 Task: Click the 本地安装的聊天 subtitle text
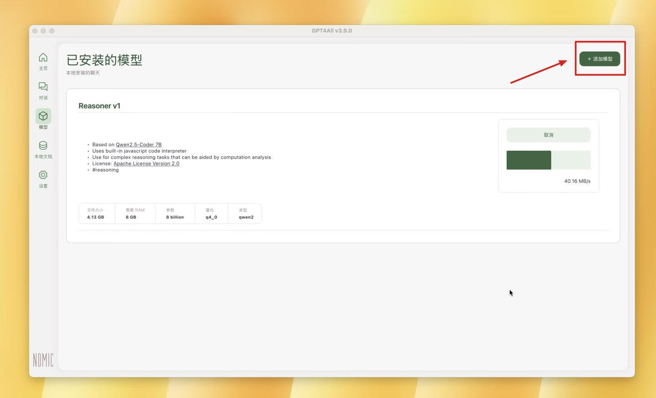coord(83,73)
